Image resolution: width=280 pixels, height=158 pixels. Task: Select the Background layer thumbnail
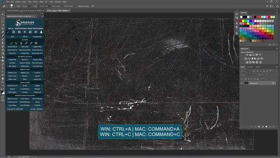pyautogui.click(x=246, y=83)
